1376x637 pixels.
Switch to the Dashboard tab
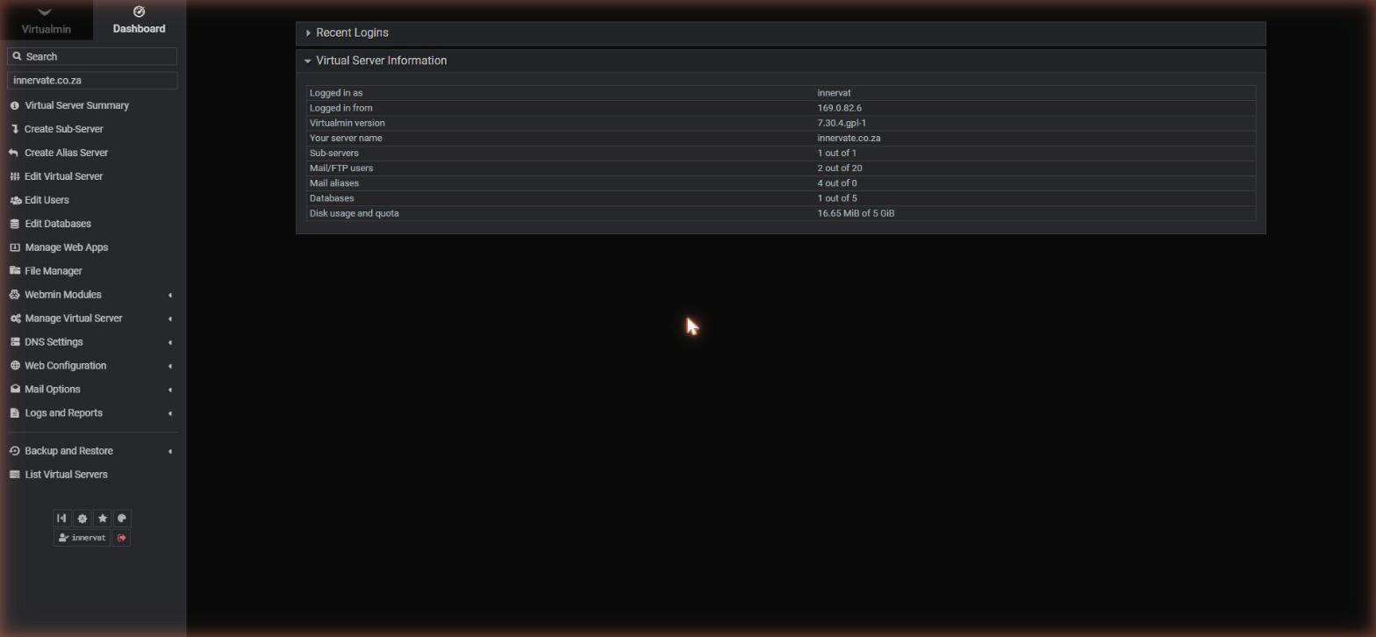(x=139, y=20)
